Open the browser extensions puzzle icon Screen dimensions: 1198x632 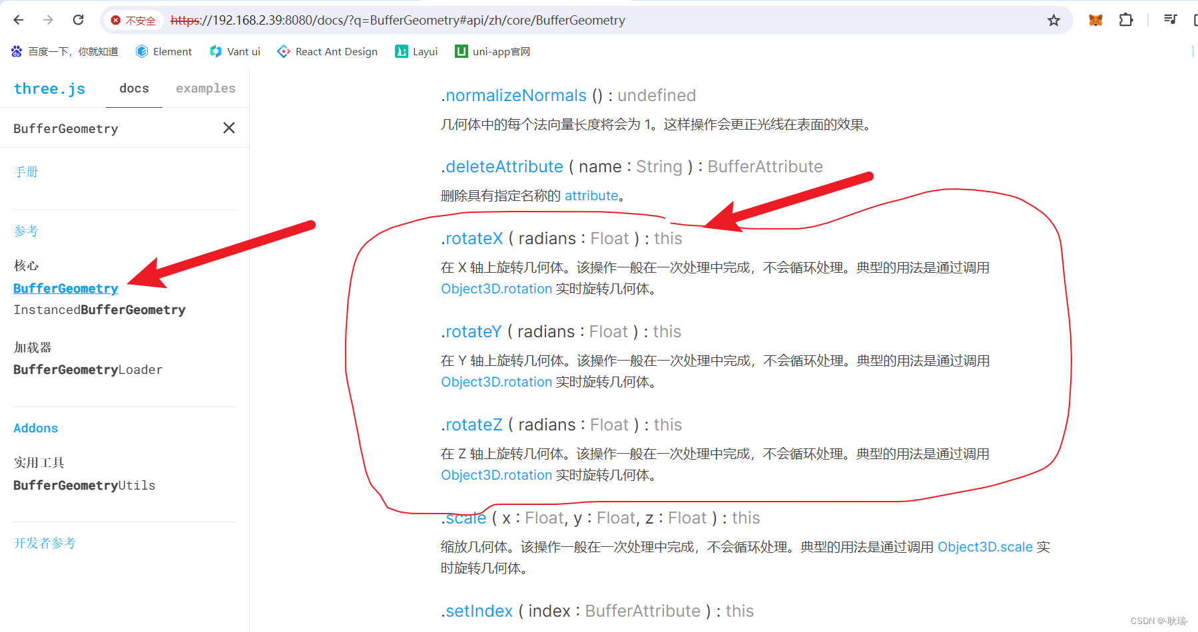click(1126, 20)
